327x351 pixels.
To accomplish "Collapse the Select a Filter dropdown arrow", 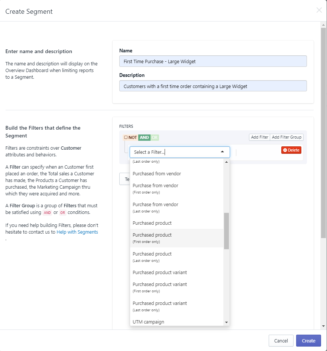I will click(222, 152).
